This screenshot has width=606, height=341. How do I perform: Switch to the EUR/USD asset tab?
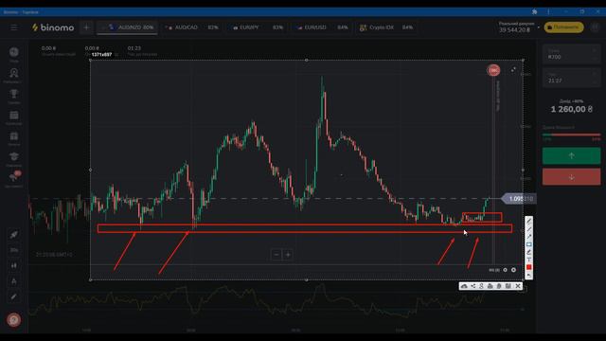click(x=322, y=27)
